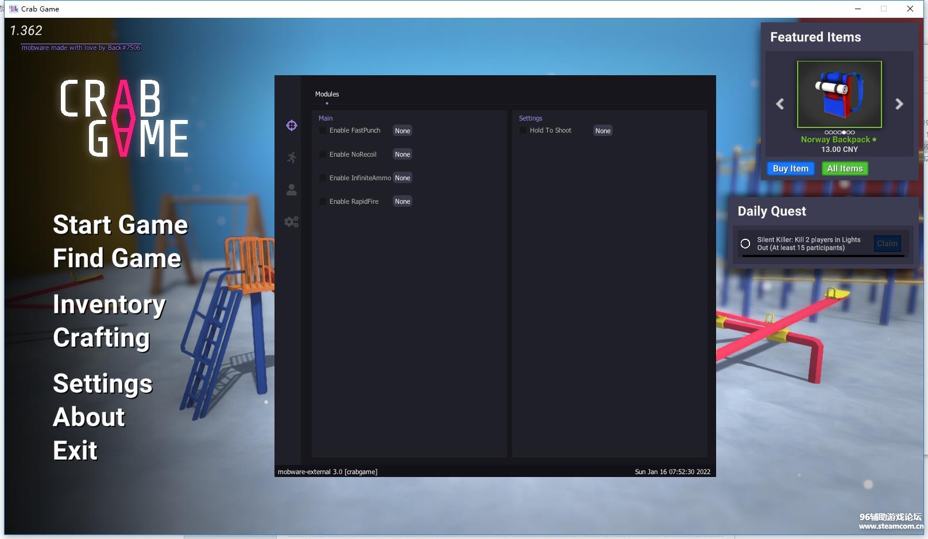928x539 pixels.
Task: Click the Crab Game title bar icon
Action: pos(14,9)
